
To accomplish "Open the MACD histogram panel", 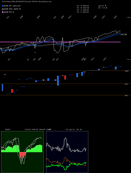I will (22, 152).
